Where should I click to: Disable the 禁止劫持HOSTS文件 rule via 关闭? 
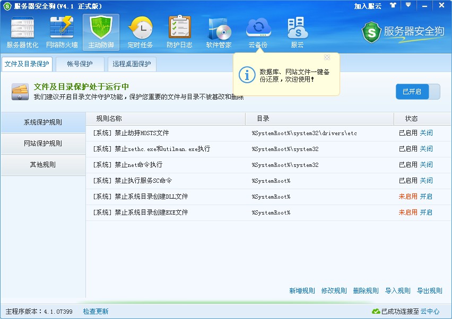pyautogui.click(x=426, y=133)
